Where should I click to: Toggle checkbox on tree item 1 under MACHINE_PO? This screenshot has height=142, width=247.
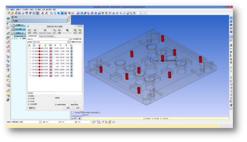[14, 39]
